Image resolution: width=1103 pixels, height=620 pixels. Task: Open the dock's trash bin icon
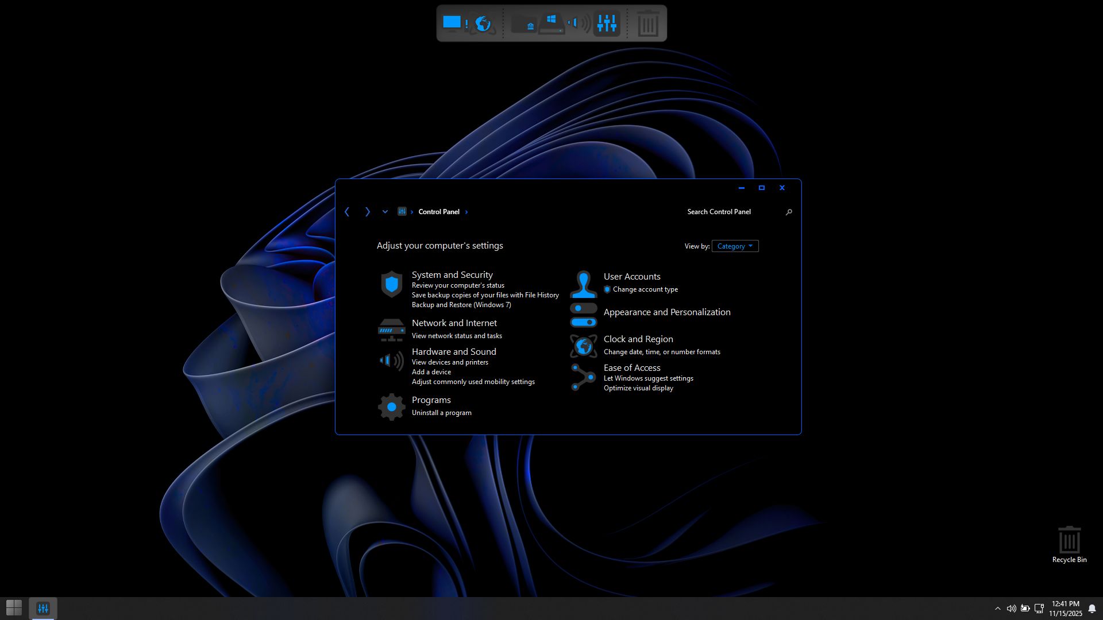pos(647,24)
